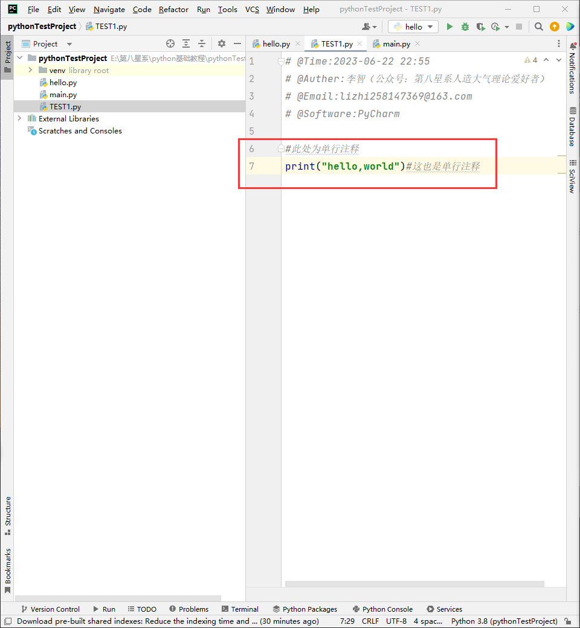580x628 pixels.
Task: Open the Problems tool window
Action: [188, 609]
